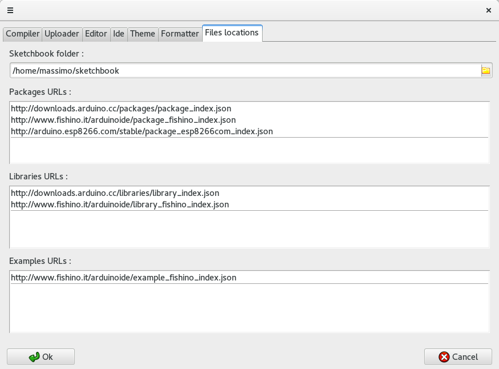Viewport: 499px width, 369px height.
Task: Go to the Ide tab
Action: (x=119, y=34)
